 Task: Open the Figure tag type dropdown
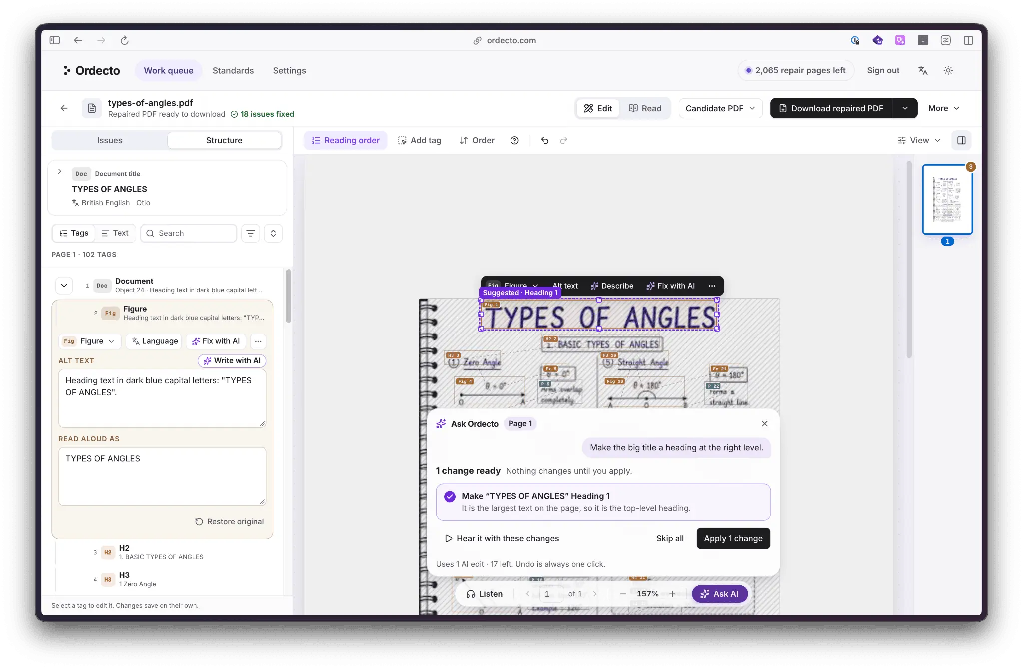[90, 341]
